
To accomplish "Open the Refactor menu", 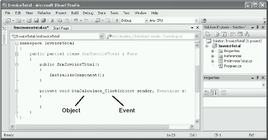I will (44, 13).
